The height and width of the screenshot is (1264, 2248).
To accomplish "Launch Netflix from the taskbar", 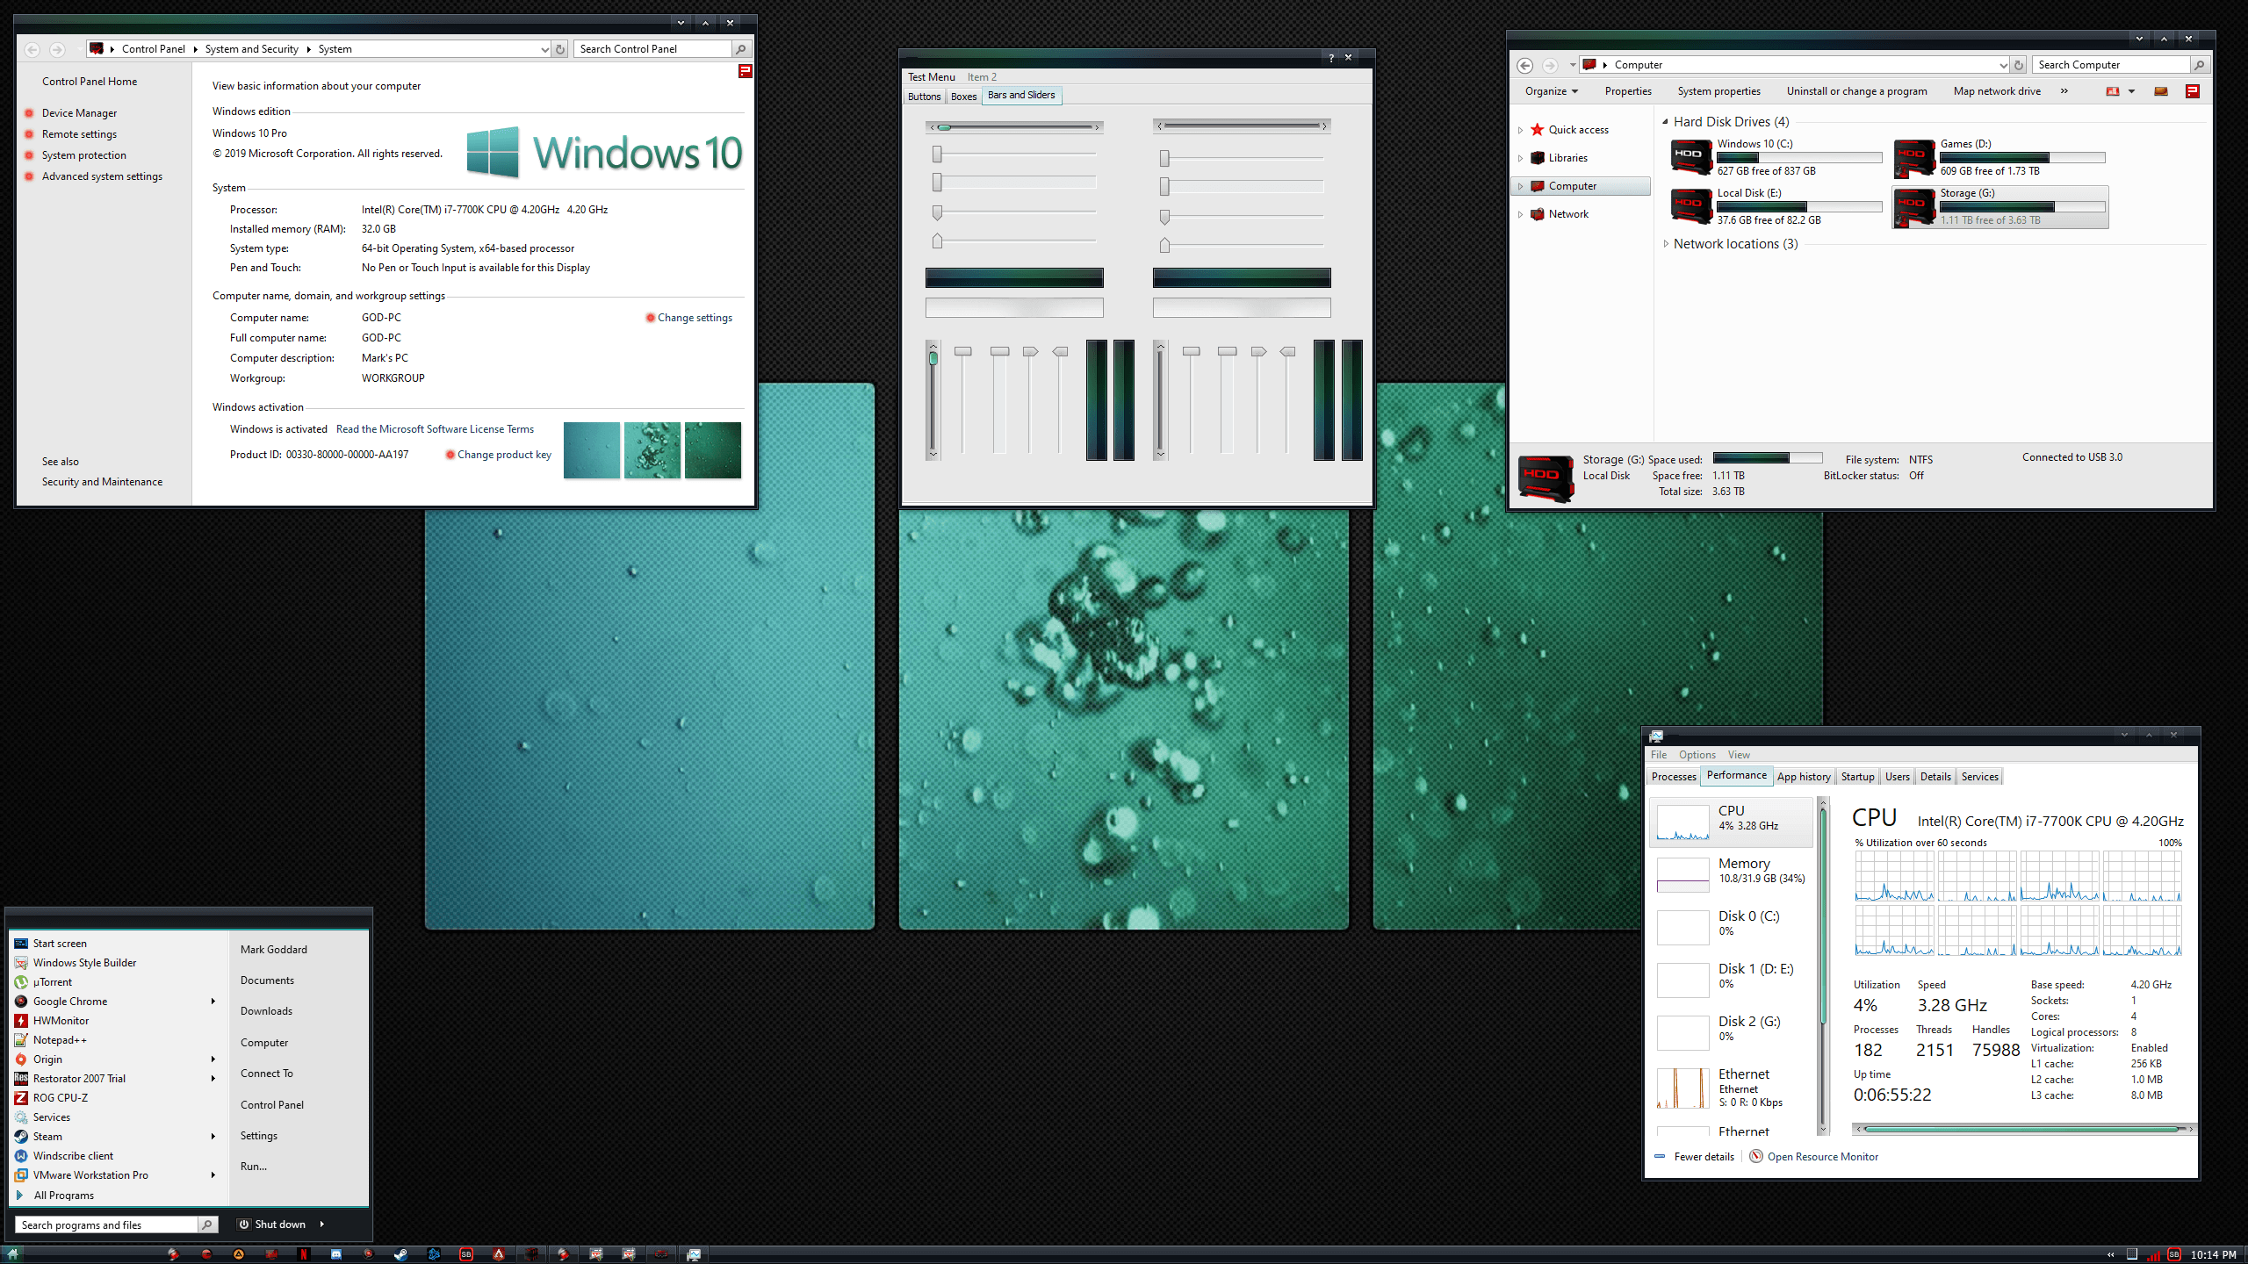I will coord(303,1254).
